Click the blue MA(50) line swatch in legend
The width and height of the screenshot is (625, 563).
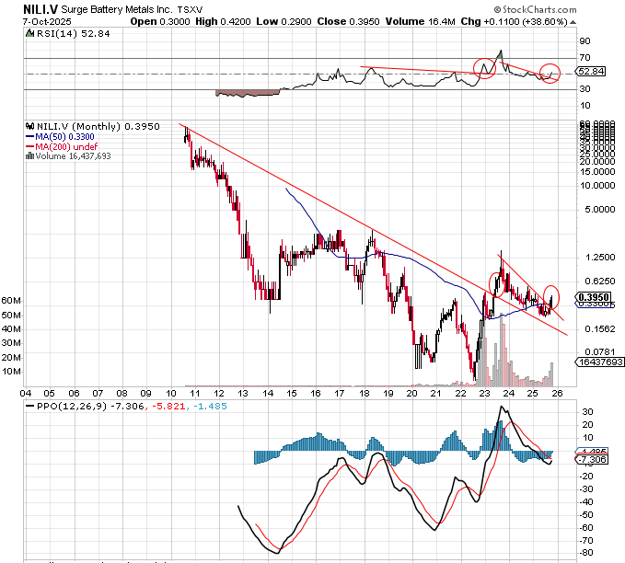(x=29, y=136)
